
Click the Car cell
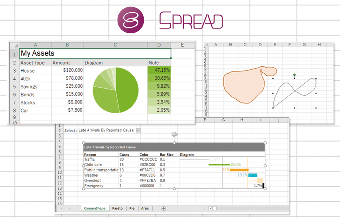pyautogui.click(x=35, y=110)
